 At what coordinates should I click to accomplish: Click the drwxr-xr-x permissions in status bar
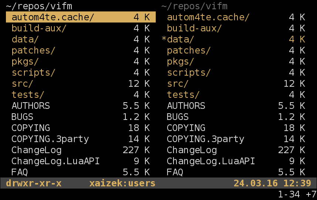34,183
